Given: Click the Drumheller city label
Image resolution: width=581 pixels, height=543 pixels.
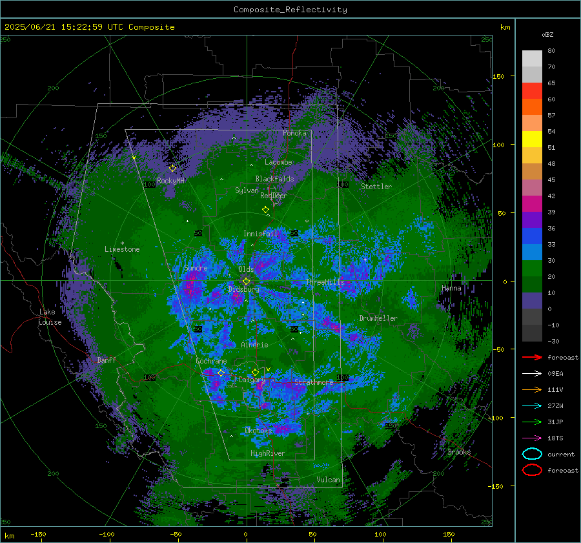Looking at the screenshot, I should pyautogui.click(x=378, y=318).
